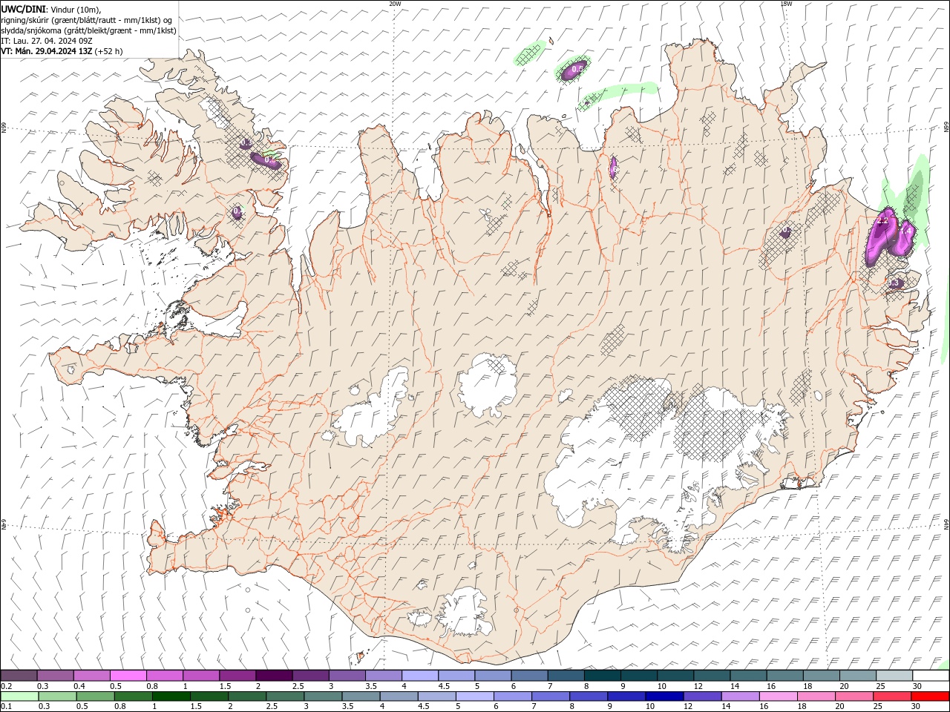This screenshot has height=712, width=950.
Task: Click the 2 darkest purple snow legend swatch
Action: click(274, 675)
